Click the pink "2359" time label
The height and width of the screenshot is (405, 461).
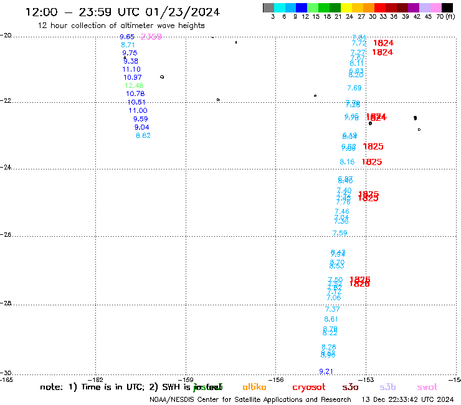[151, 37]
